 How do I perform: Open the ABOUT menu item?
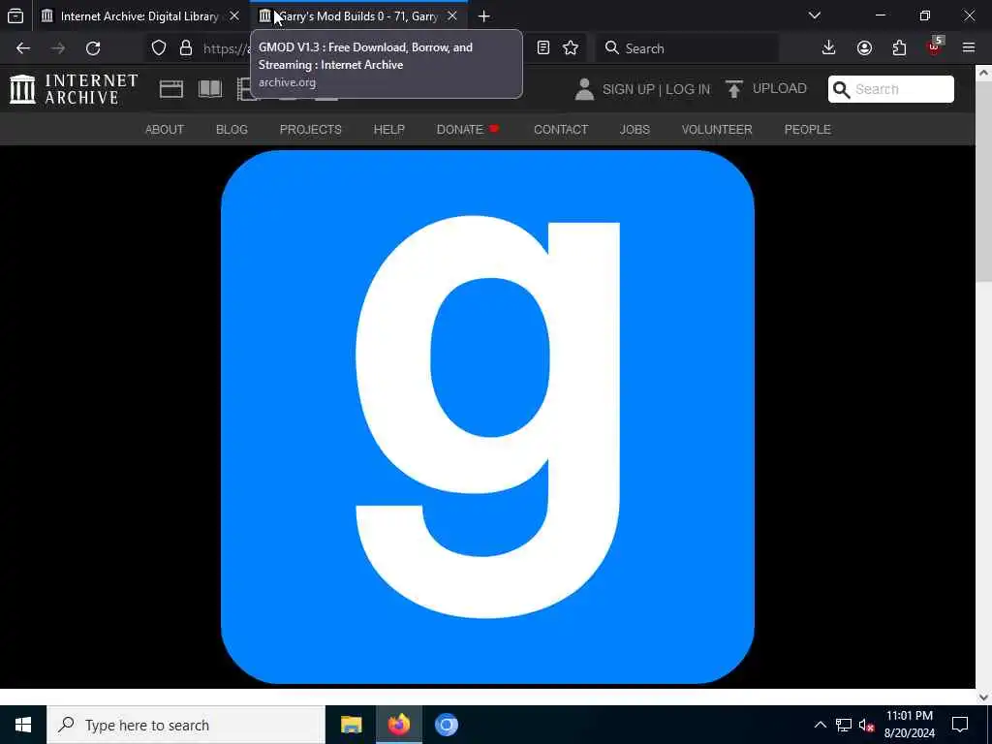165,130
